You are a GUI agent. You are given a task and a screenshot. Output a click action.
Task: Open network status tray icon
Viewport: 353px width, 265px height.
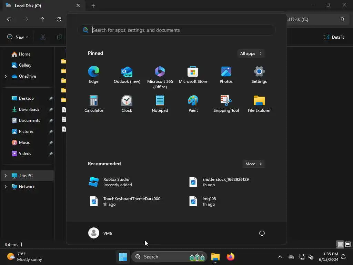coord(302,257)
